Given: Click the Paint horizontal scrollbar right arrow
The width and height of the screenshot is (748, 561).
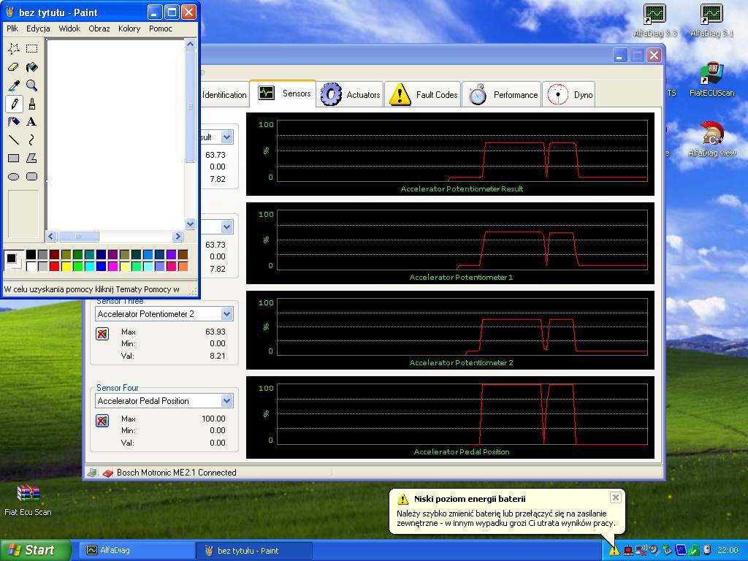Looking at the screenshot, I should [178, 236].
